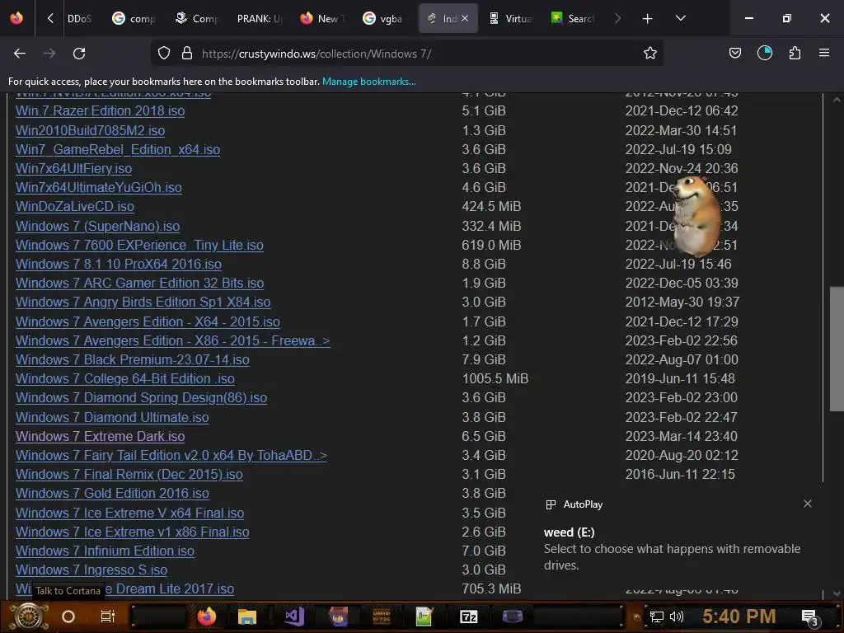Screen dimensions: 844x633
Task: Bookmark this page with the star icon
Action: point(650,54)
